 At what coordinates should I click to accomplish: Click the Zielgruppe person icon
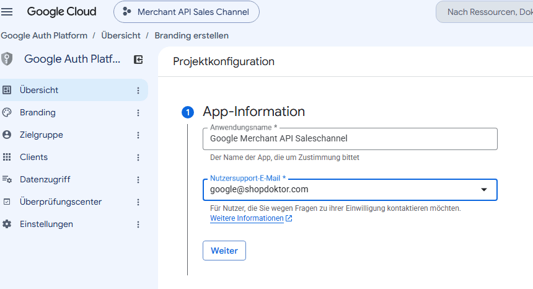(7, 135)
